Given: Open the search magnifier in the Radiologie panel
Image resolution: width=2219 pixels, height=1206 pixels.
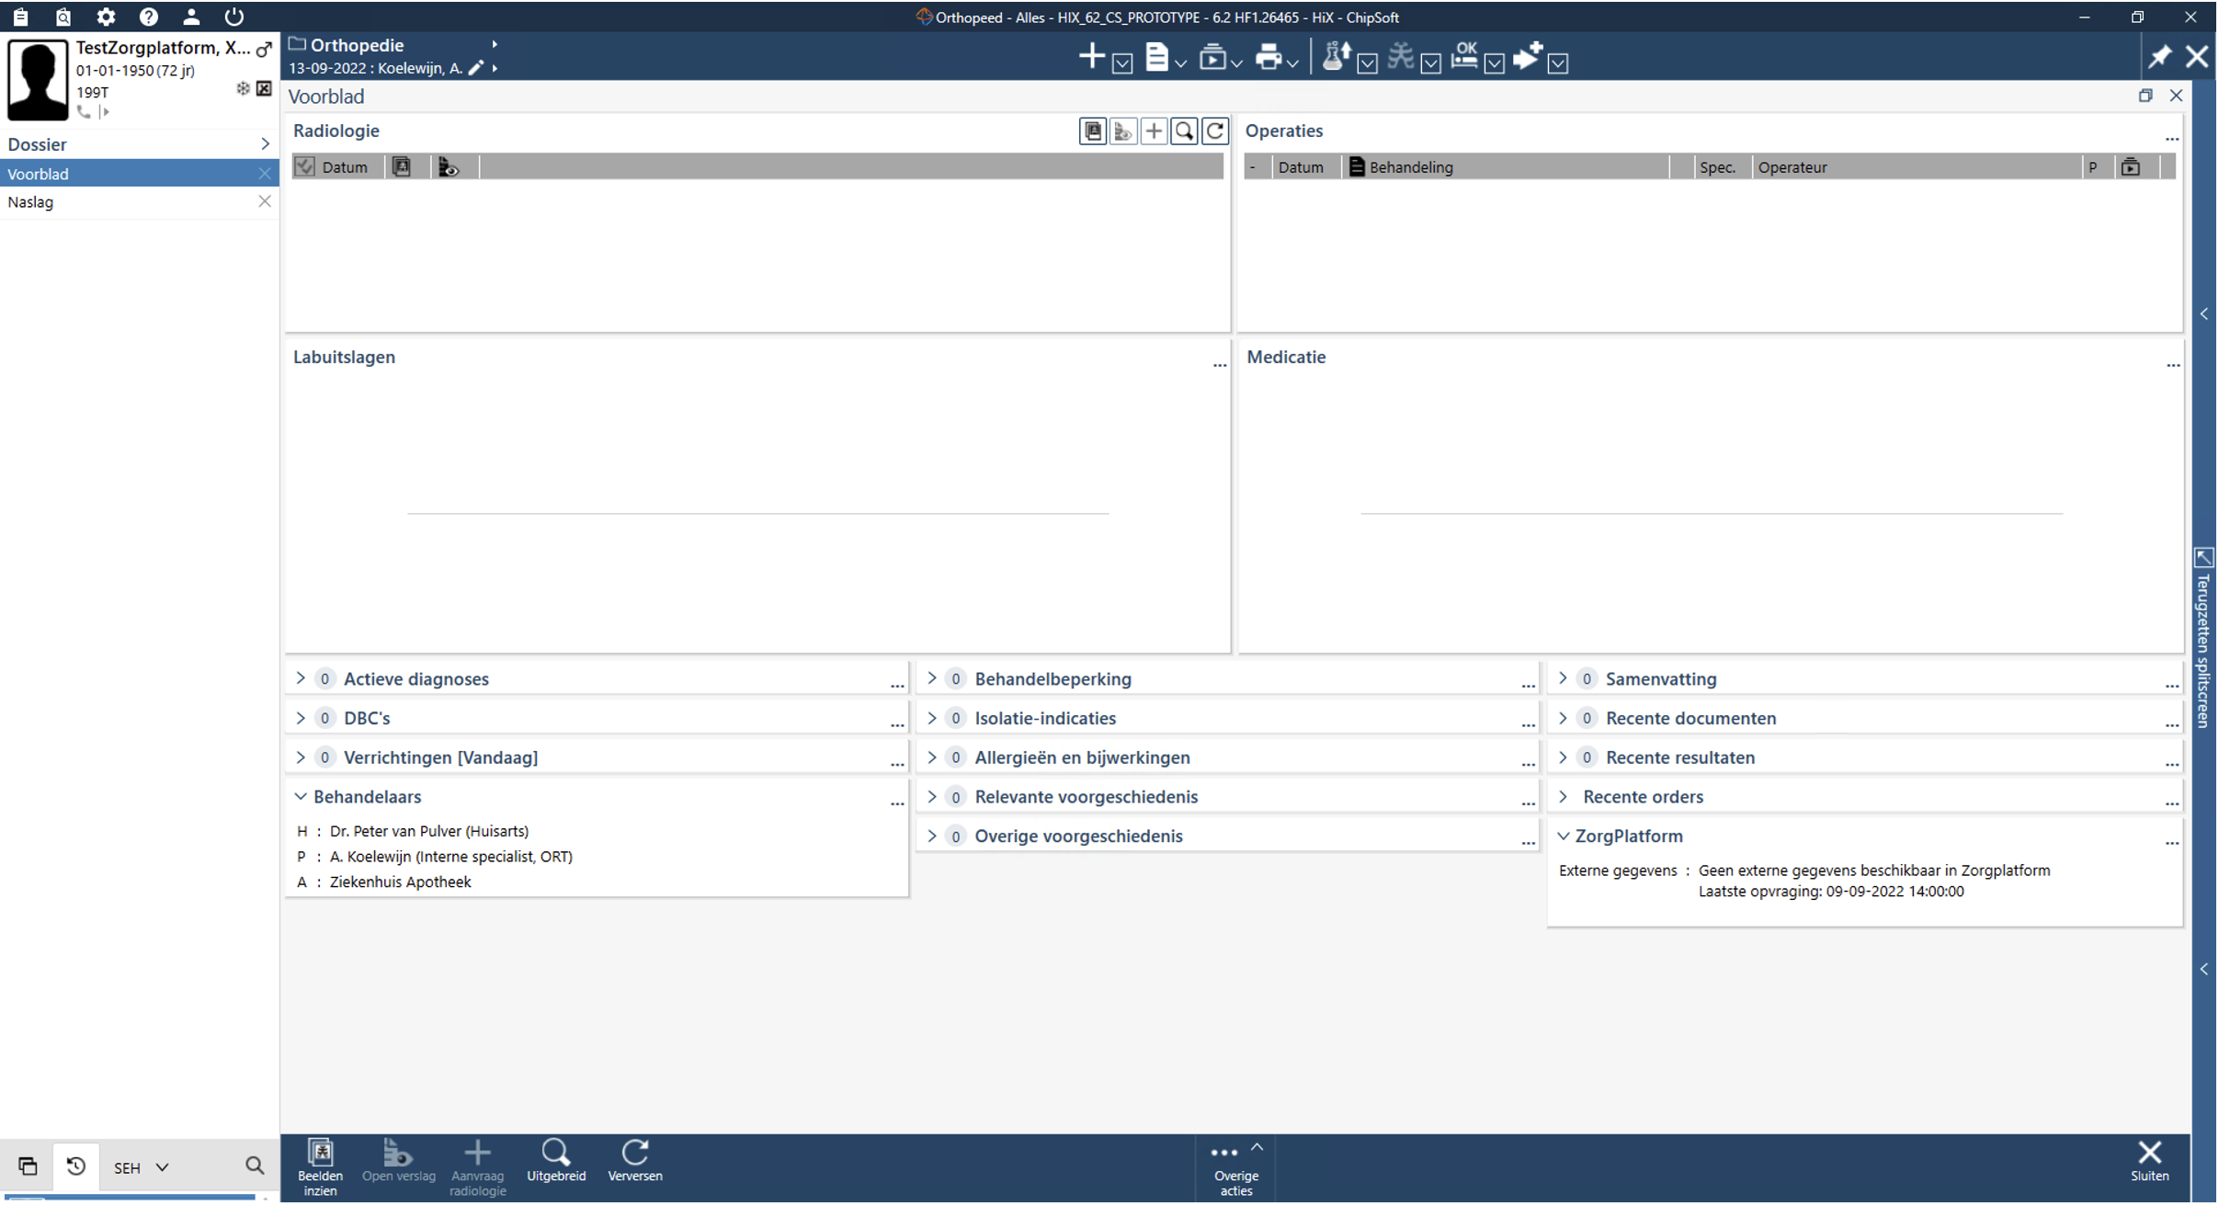Looking at the screenshot, I should click(x=1184, y=131).
